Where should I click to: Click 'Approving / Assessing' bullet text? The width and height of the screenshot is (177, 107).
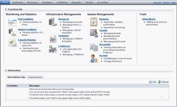coord(114,27)
